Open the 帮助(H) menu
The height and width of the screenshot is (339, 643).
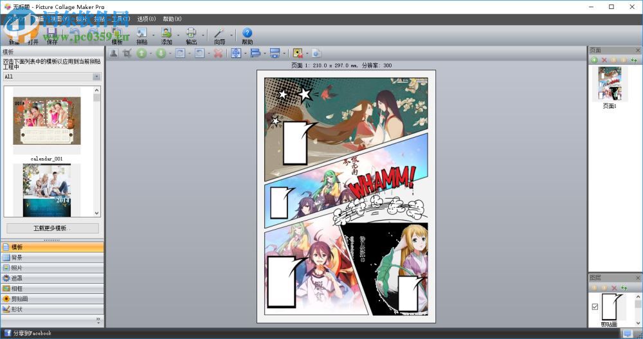click(172, 19)
